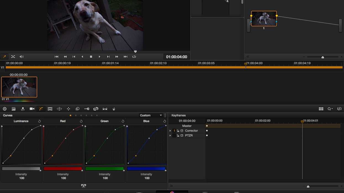Click the fast forward button
Screen dimensions: 344x193
[x=117, y=57]
